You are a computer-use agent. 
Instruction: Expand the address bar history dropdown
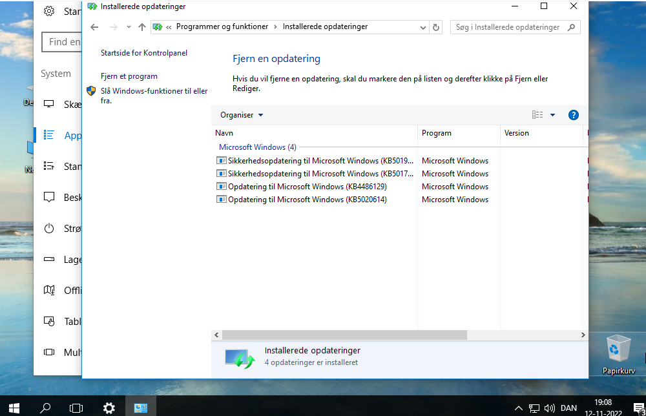pos(422,27)
